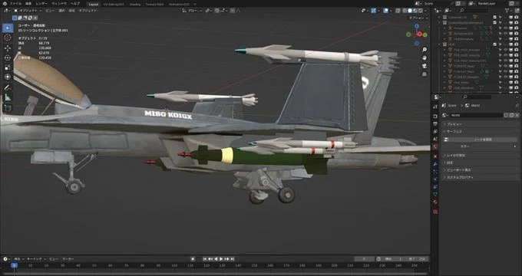
Task: Open the ヘルプ menu
Action: (75, 3)
